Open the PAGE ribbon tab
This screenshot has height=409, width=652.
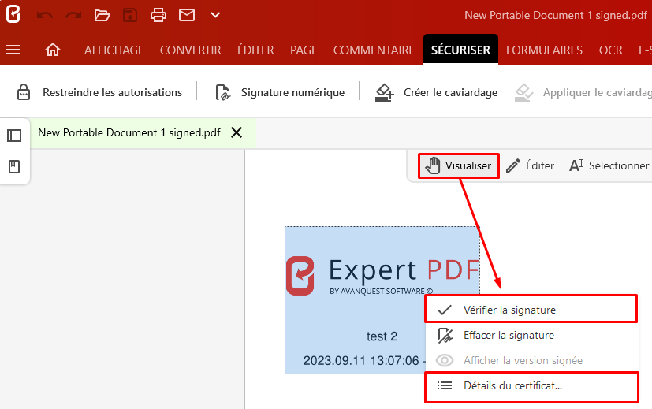(304, 50)
